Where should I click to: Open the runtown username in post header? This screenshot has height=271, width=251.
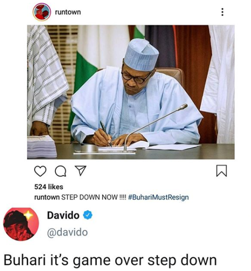tap(68, 12)
